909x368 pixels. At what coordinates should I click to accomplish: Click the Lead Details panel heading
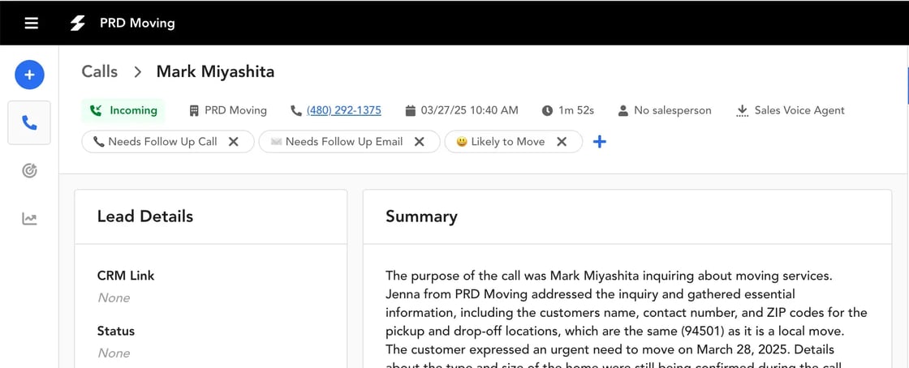(145, 216)
